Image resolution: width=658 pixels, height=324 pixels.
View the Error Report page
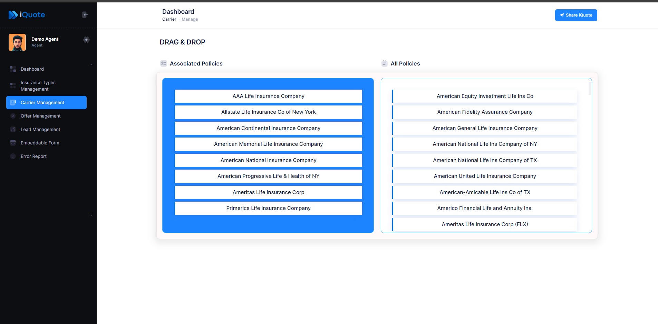46,156
